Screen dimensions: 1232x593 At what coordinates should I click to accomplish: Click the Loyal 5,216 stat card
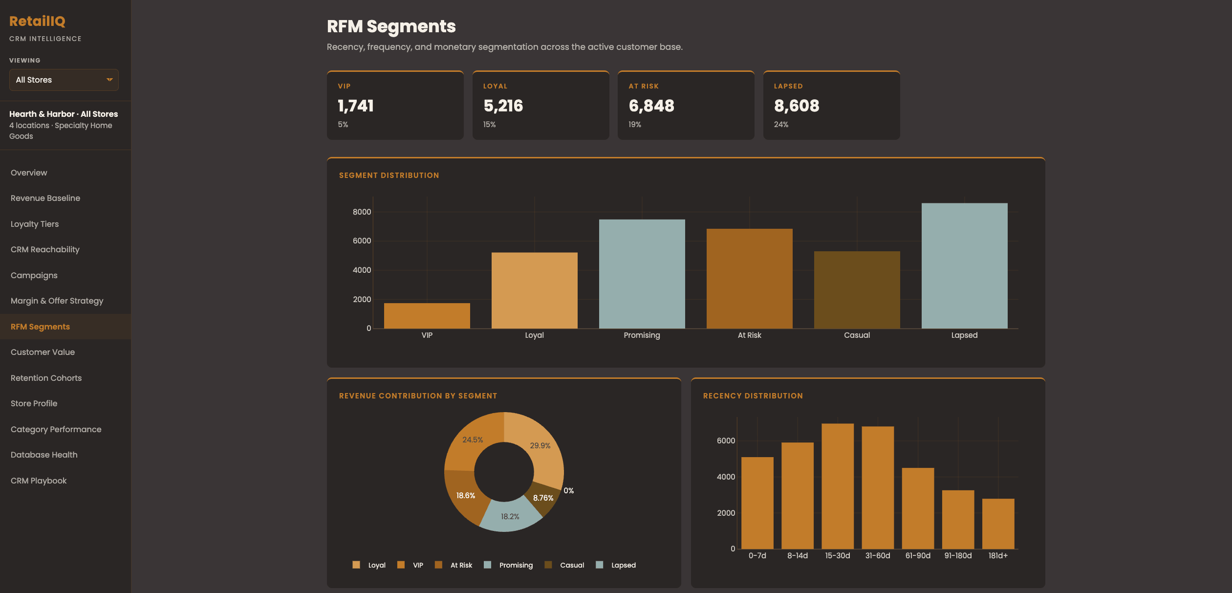(x=540, y=105)
